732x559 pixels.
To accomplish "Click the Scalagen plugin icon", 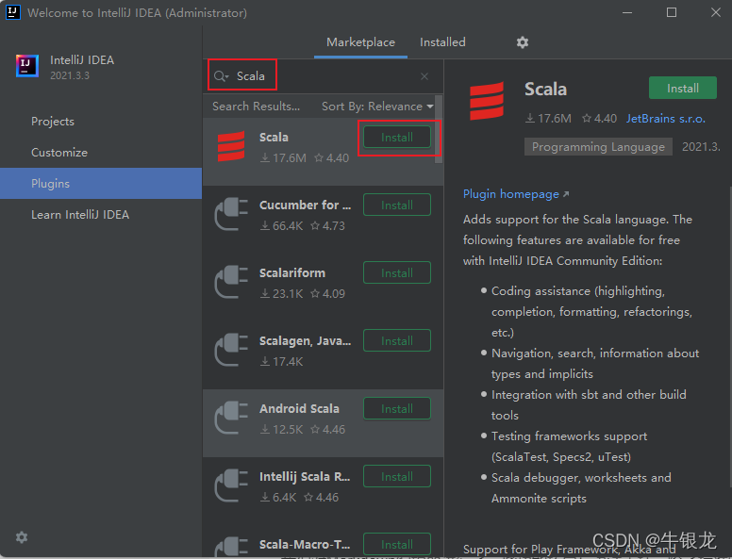I will click(231, 350).
